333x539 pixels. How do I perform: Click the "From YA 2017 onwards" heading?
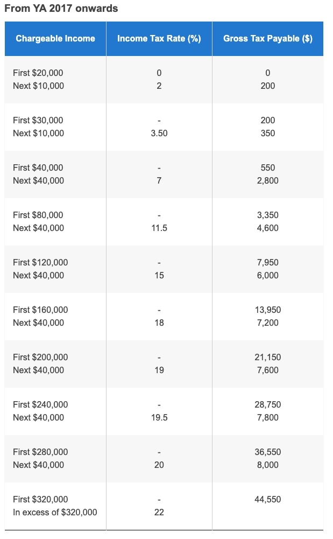[61, 9]
